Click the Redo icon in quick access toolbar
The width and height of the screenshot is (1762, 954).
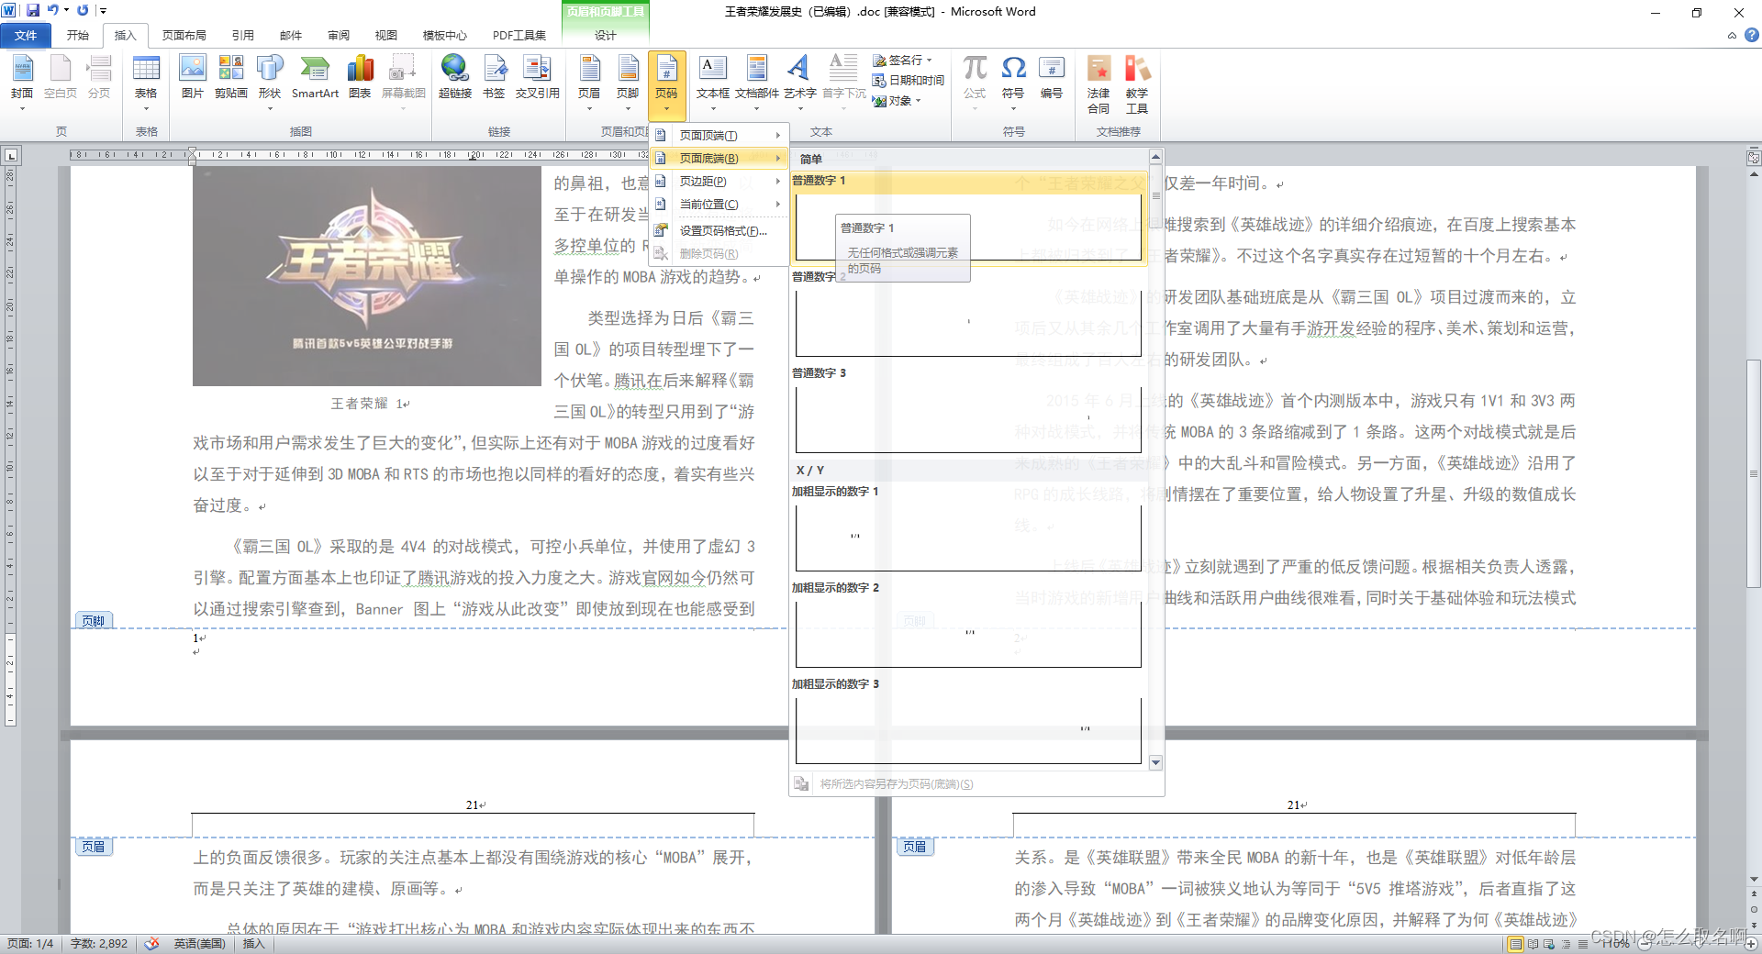coord(83,10)
